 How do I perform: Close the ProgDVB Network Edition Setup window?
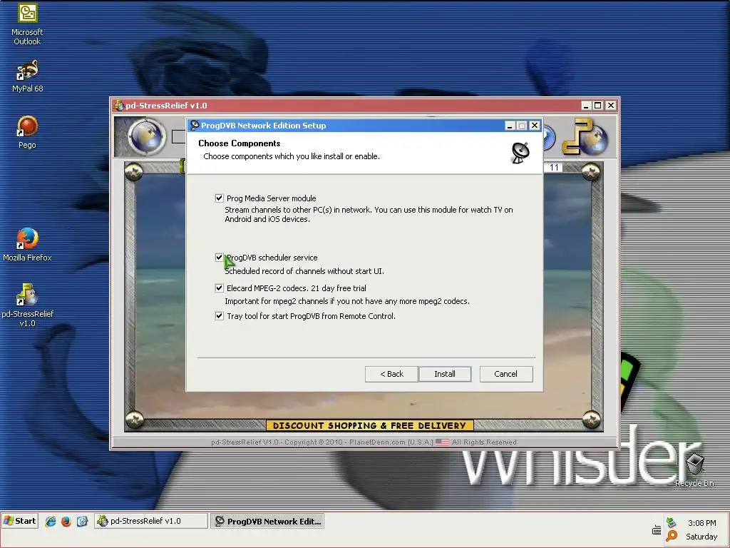535,126
